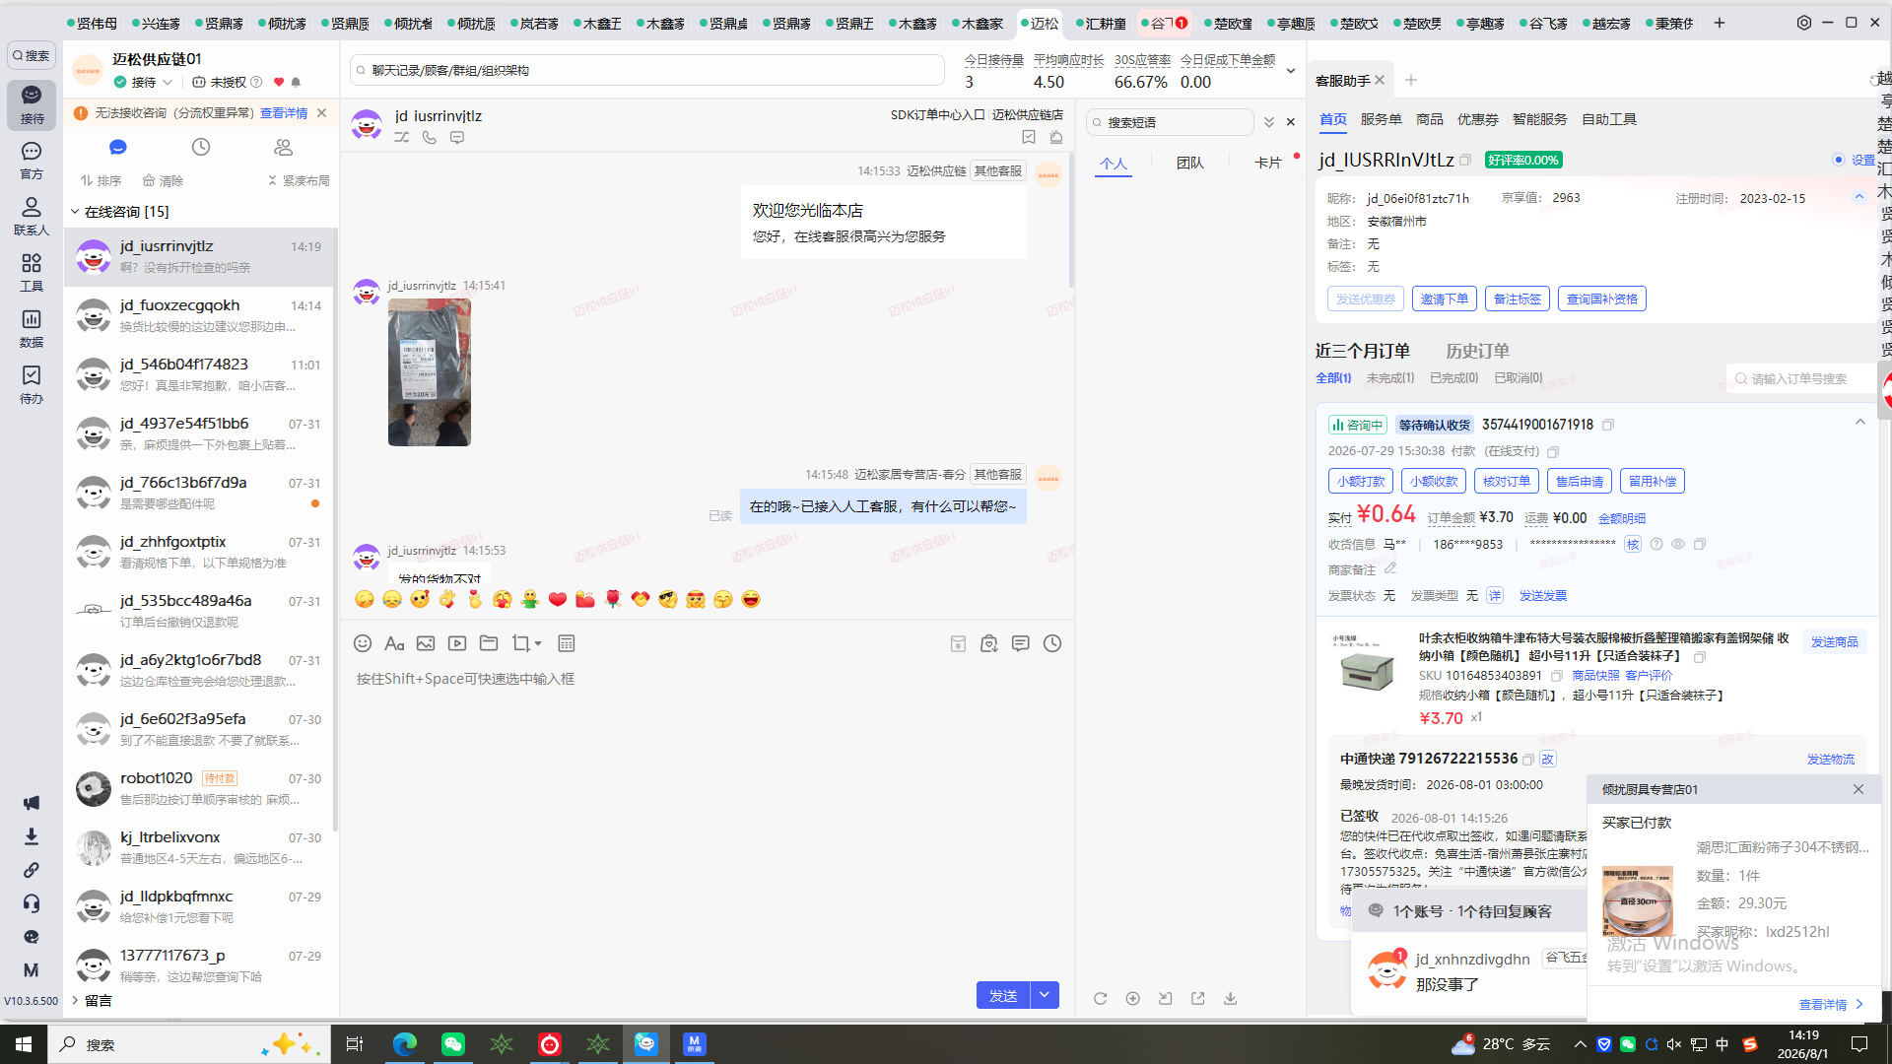
Task: Click the refresh icon below quick phrases panel
Action: (x=1101, y=998)
